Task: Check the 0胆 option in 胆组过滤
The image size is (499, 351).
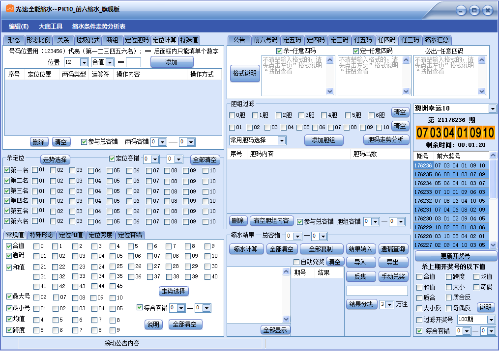Action: pyautogui.click(x=232, y=115)
